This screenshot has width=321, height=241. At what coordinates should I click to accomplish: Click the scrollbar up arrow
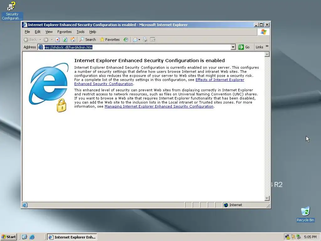(267, 54)
